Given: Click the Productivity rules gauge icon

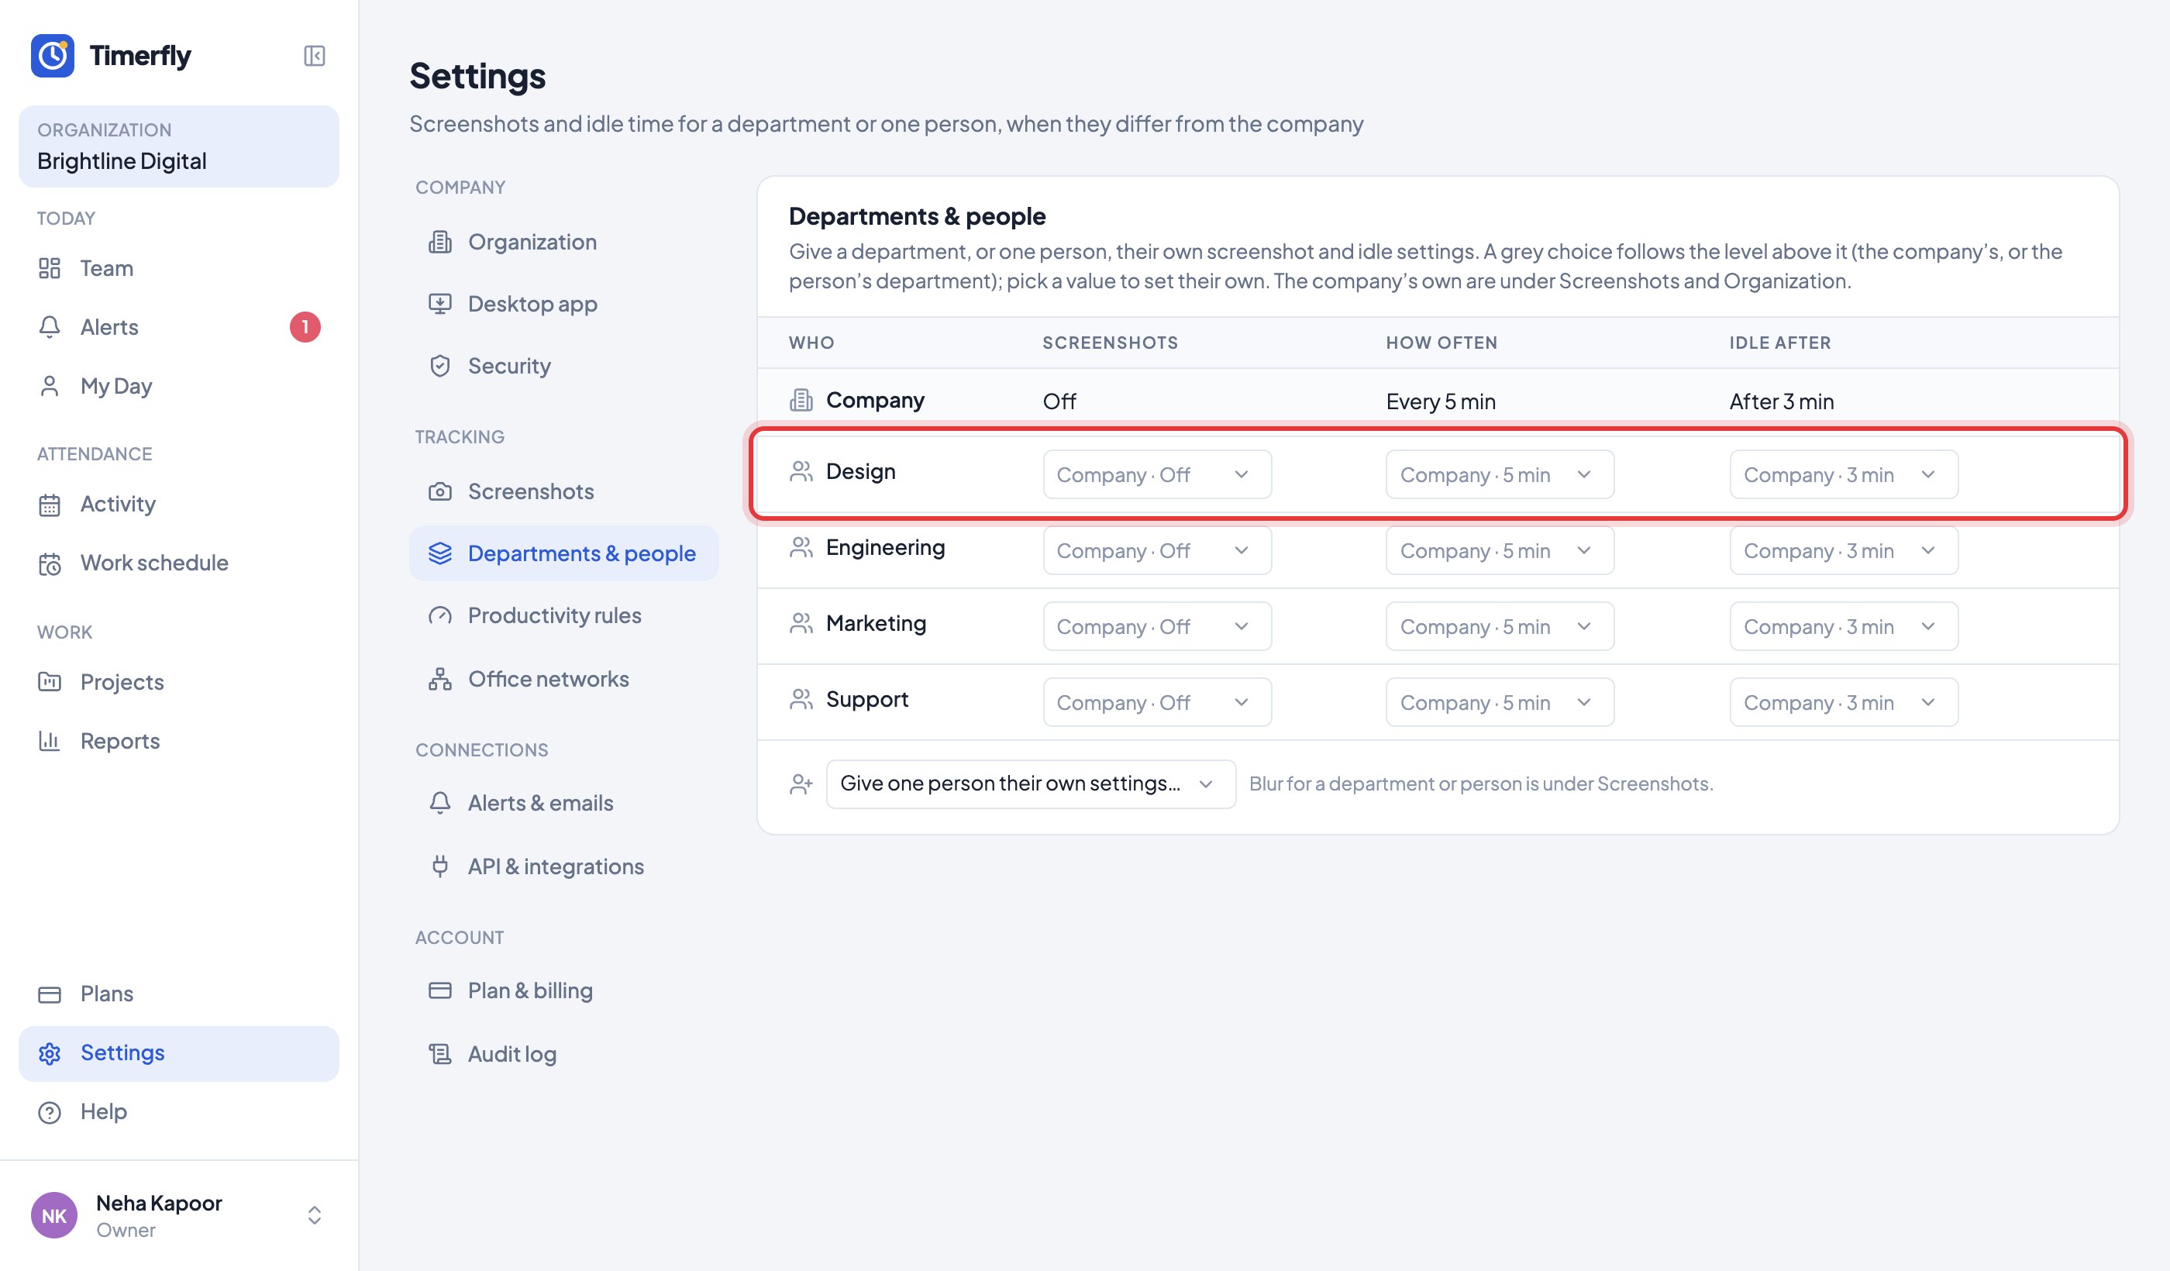Looking at the screenshot, I should tap(440, 615).
